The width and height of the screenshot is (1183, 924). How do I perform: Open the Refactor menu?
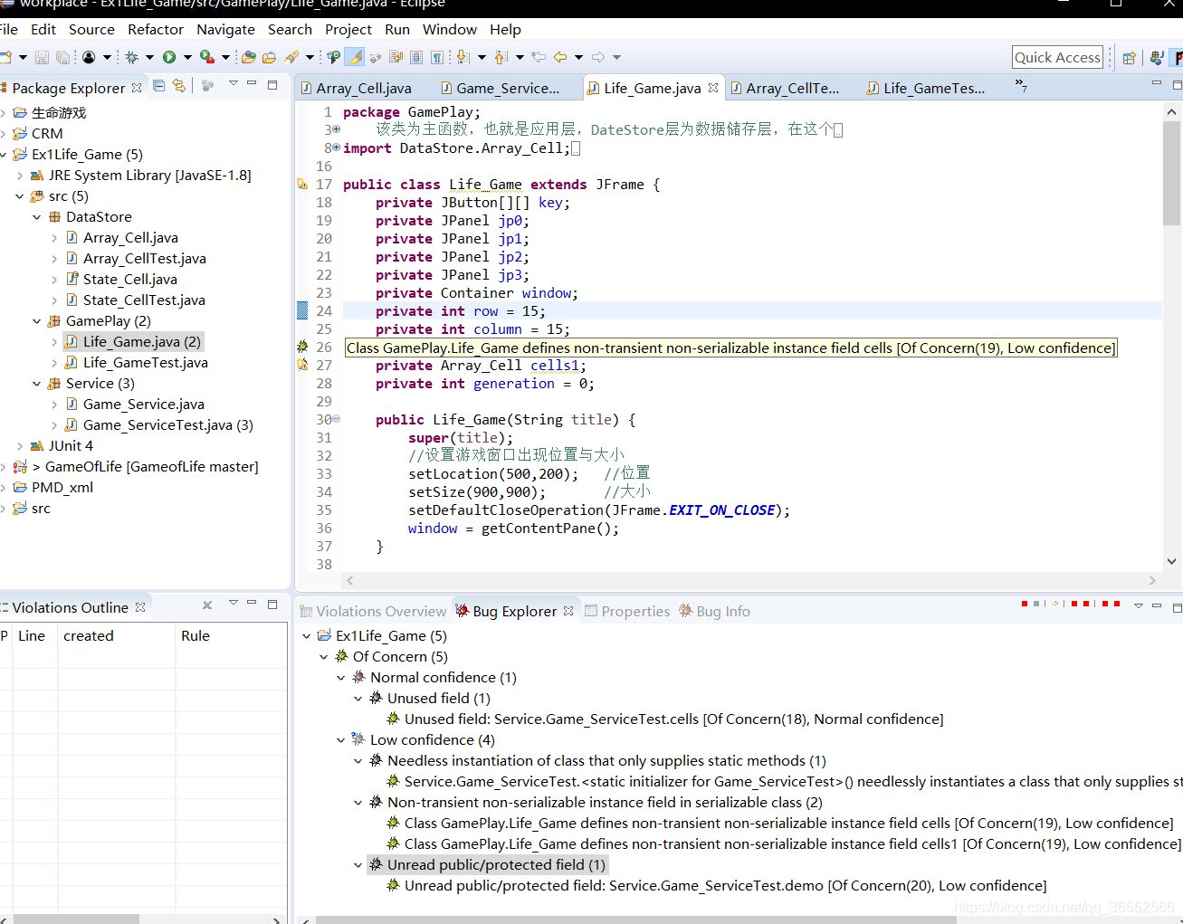pos(156,29)
